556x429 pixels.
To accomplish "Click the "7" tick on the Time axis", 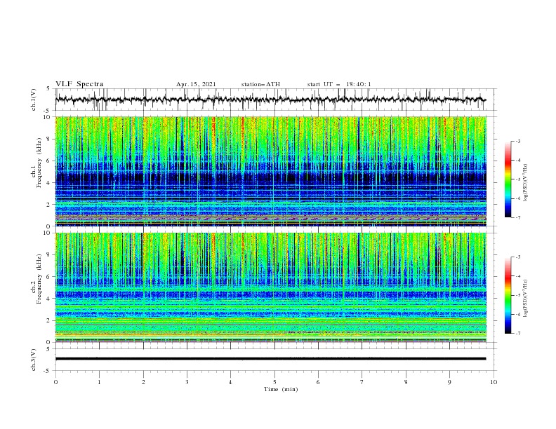I will [x=362, y=382].
